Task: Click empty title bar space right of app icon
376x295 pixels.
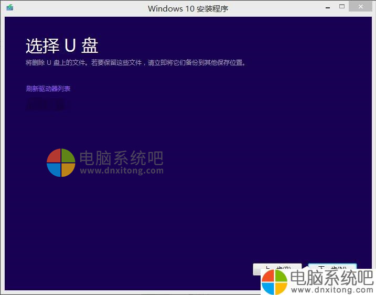Action: [79, 8]
